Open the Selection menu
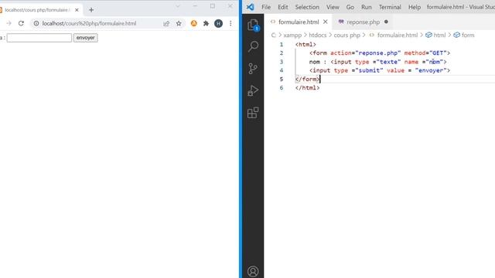The image size is (495, 278). click(307, 7)
